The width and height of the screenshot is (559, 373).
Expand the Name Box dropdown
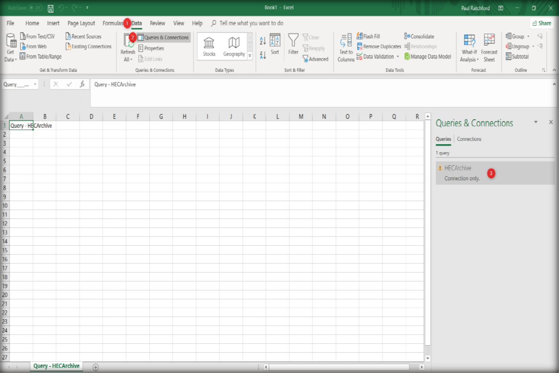point(35,85)
